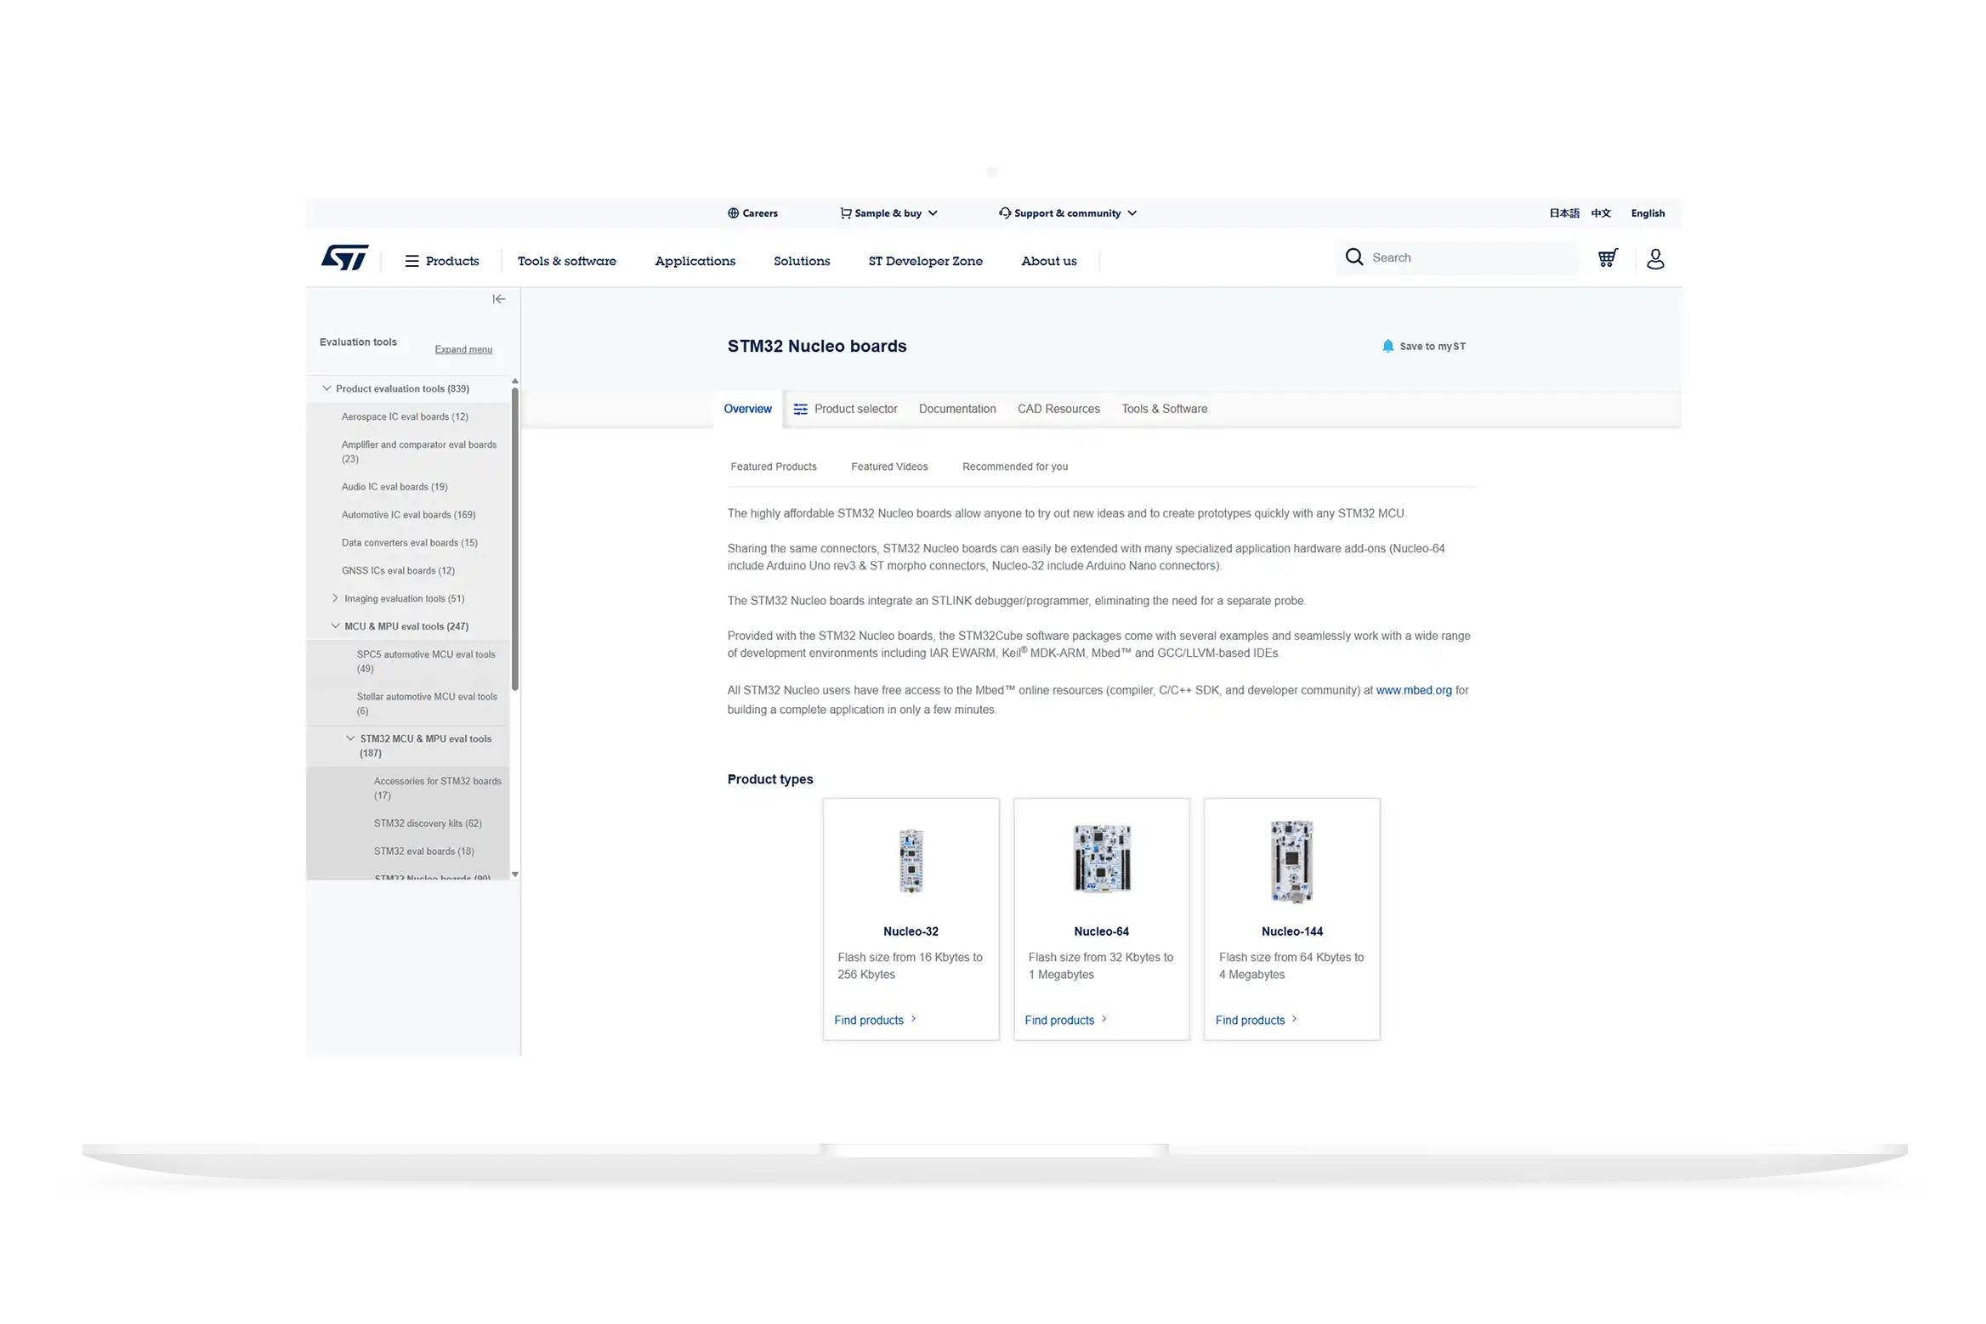Select Stellar automotive MCU eval tools

(x=427, y=704)
